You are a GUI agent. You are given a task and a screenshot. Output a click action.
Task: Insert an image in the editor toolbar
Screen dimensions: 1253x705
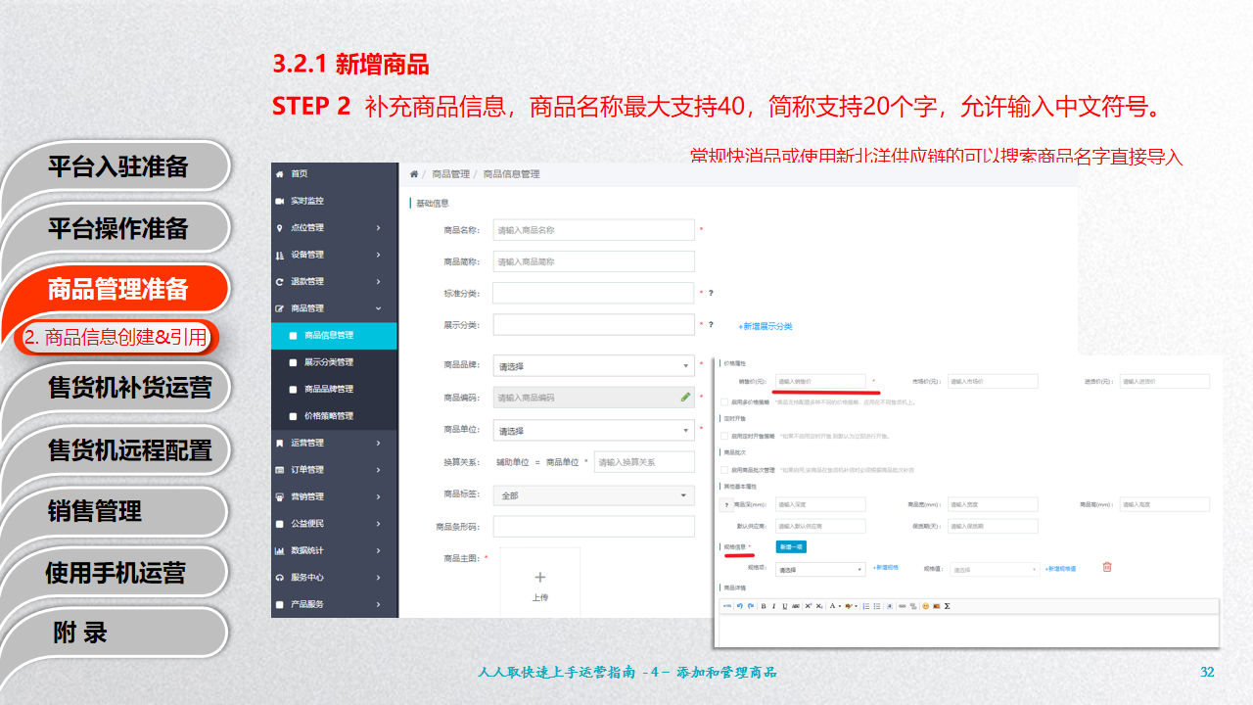(x=937, y=606)
